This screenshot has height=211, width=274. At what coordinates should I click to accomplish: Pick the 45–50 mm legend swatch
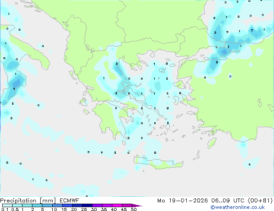coord(127,205)
